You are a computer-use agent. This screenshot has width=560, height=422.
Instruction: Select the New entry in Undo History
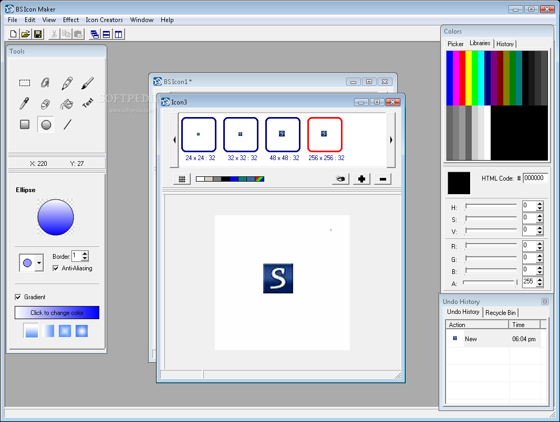493,339
